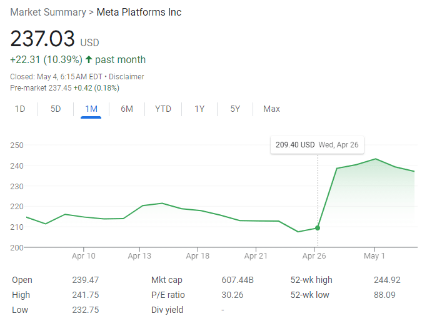Open the Disclaimer link
This screenshot has height=321, width=427.
click(126, 77)
